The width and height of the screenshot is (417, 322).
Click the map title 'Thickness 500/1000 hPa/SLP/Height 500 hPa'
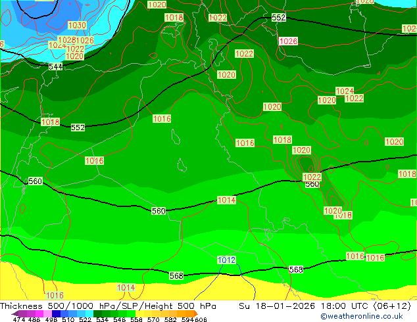(108, 306)
